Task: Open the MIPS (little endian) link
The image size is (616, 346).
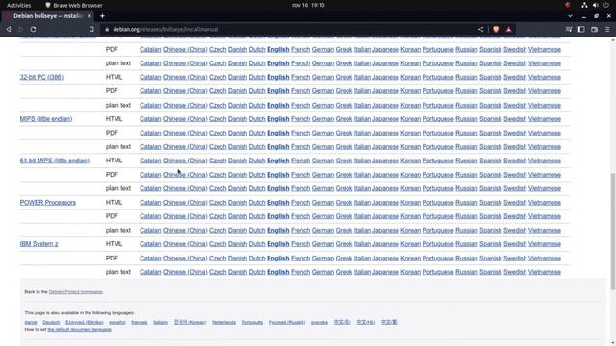Action: pos(46,119)
